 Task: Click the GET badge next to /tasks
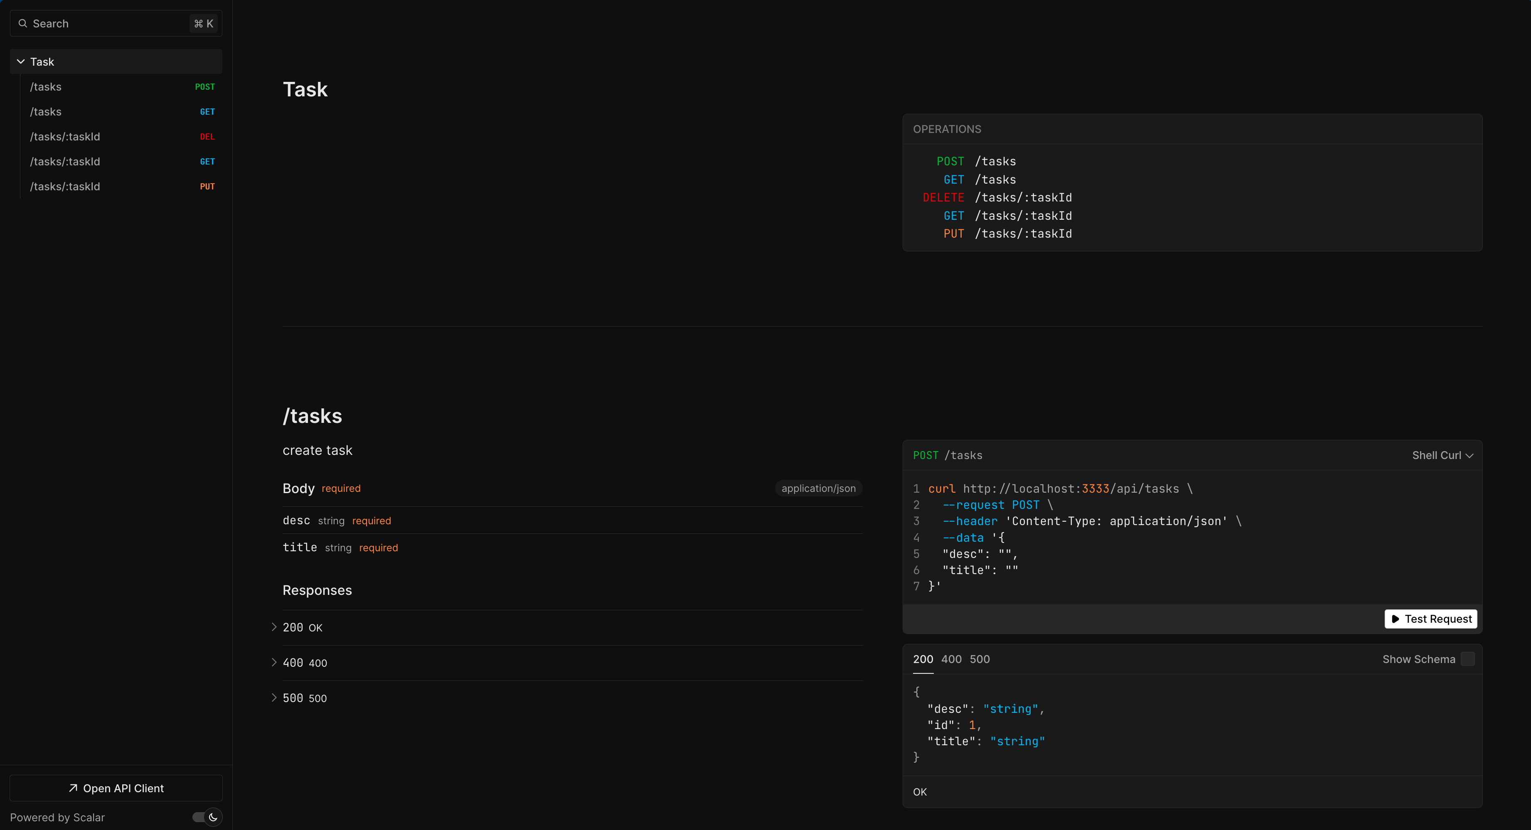[207, 112]
